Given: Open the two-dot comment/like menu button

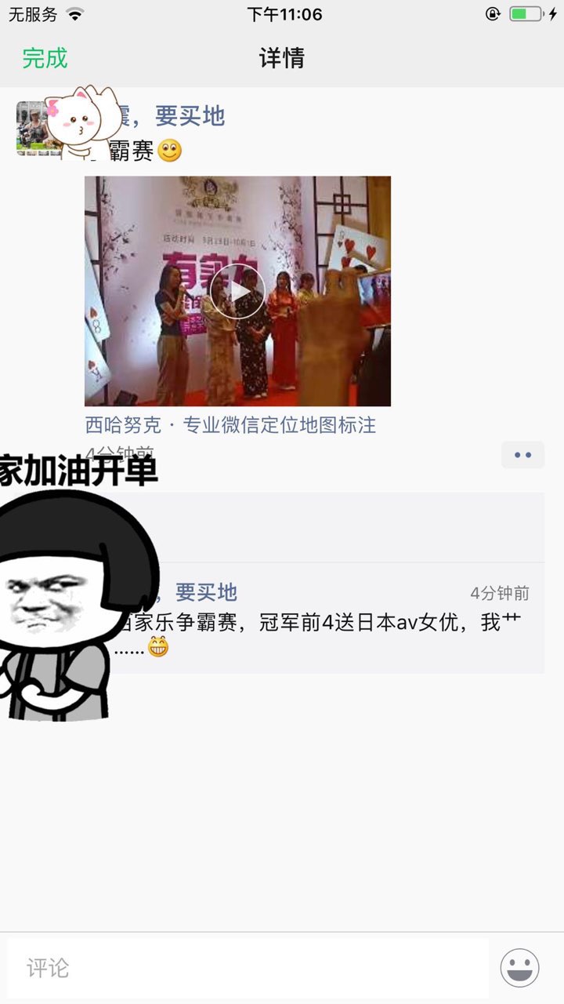Looking at the screenshot, I should (x=522, y=455).
